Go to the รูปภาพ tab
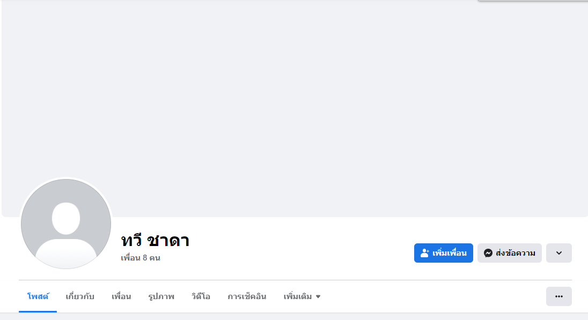 [161, 296]
